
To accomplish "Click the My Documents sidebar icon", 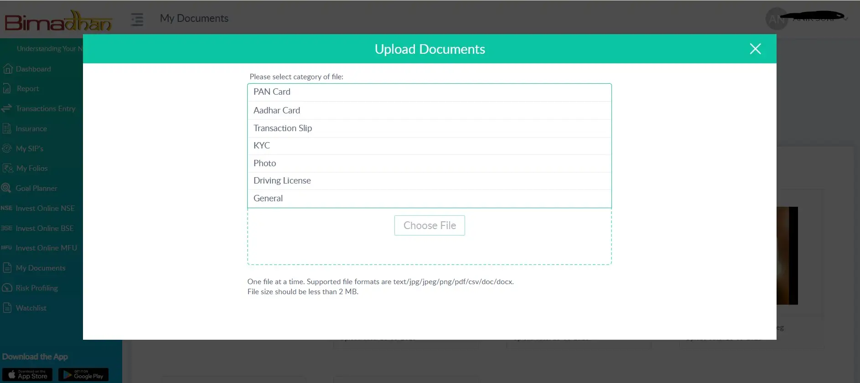I will point(6,268).
